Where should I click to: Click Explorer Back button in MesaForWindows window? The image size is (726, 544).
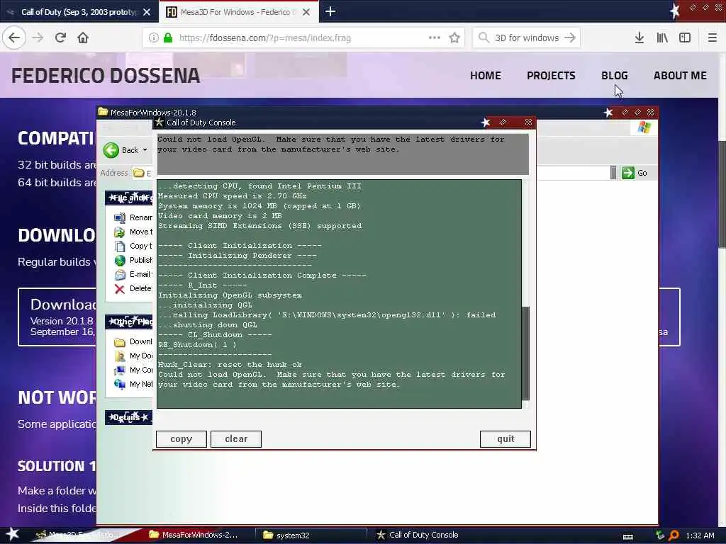pyautogui.click(x=121, y=150)
